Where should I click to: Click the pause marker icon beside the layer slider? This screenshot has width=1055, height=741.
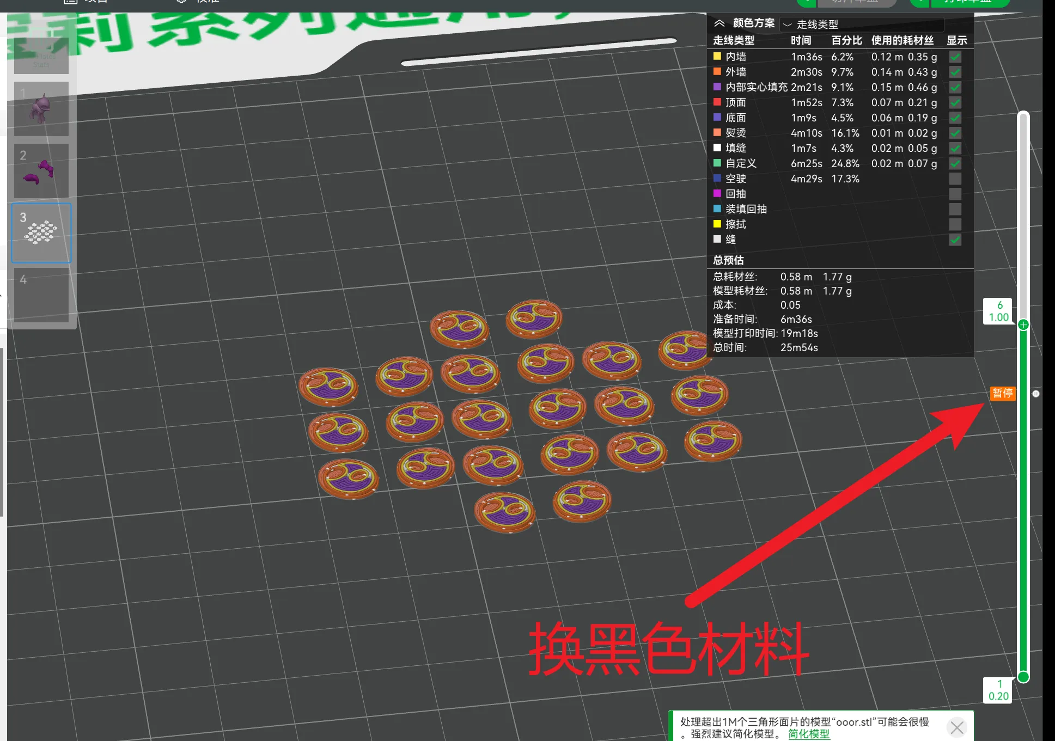tap(1035, 394)
